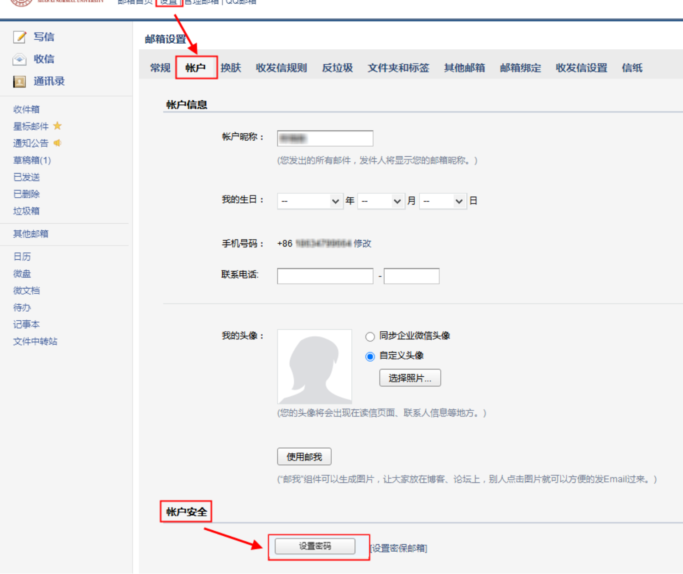Click the speaker icon beside 通知公告
Viewport: 683px width, 574px height.
pos(57,143)
